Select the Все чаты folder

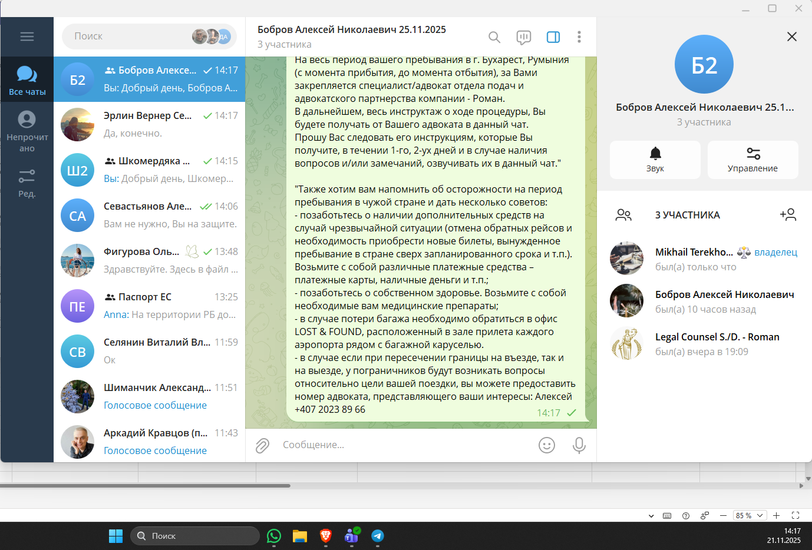27,79
